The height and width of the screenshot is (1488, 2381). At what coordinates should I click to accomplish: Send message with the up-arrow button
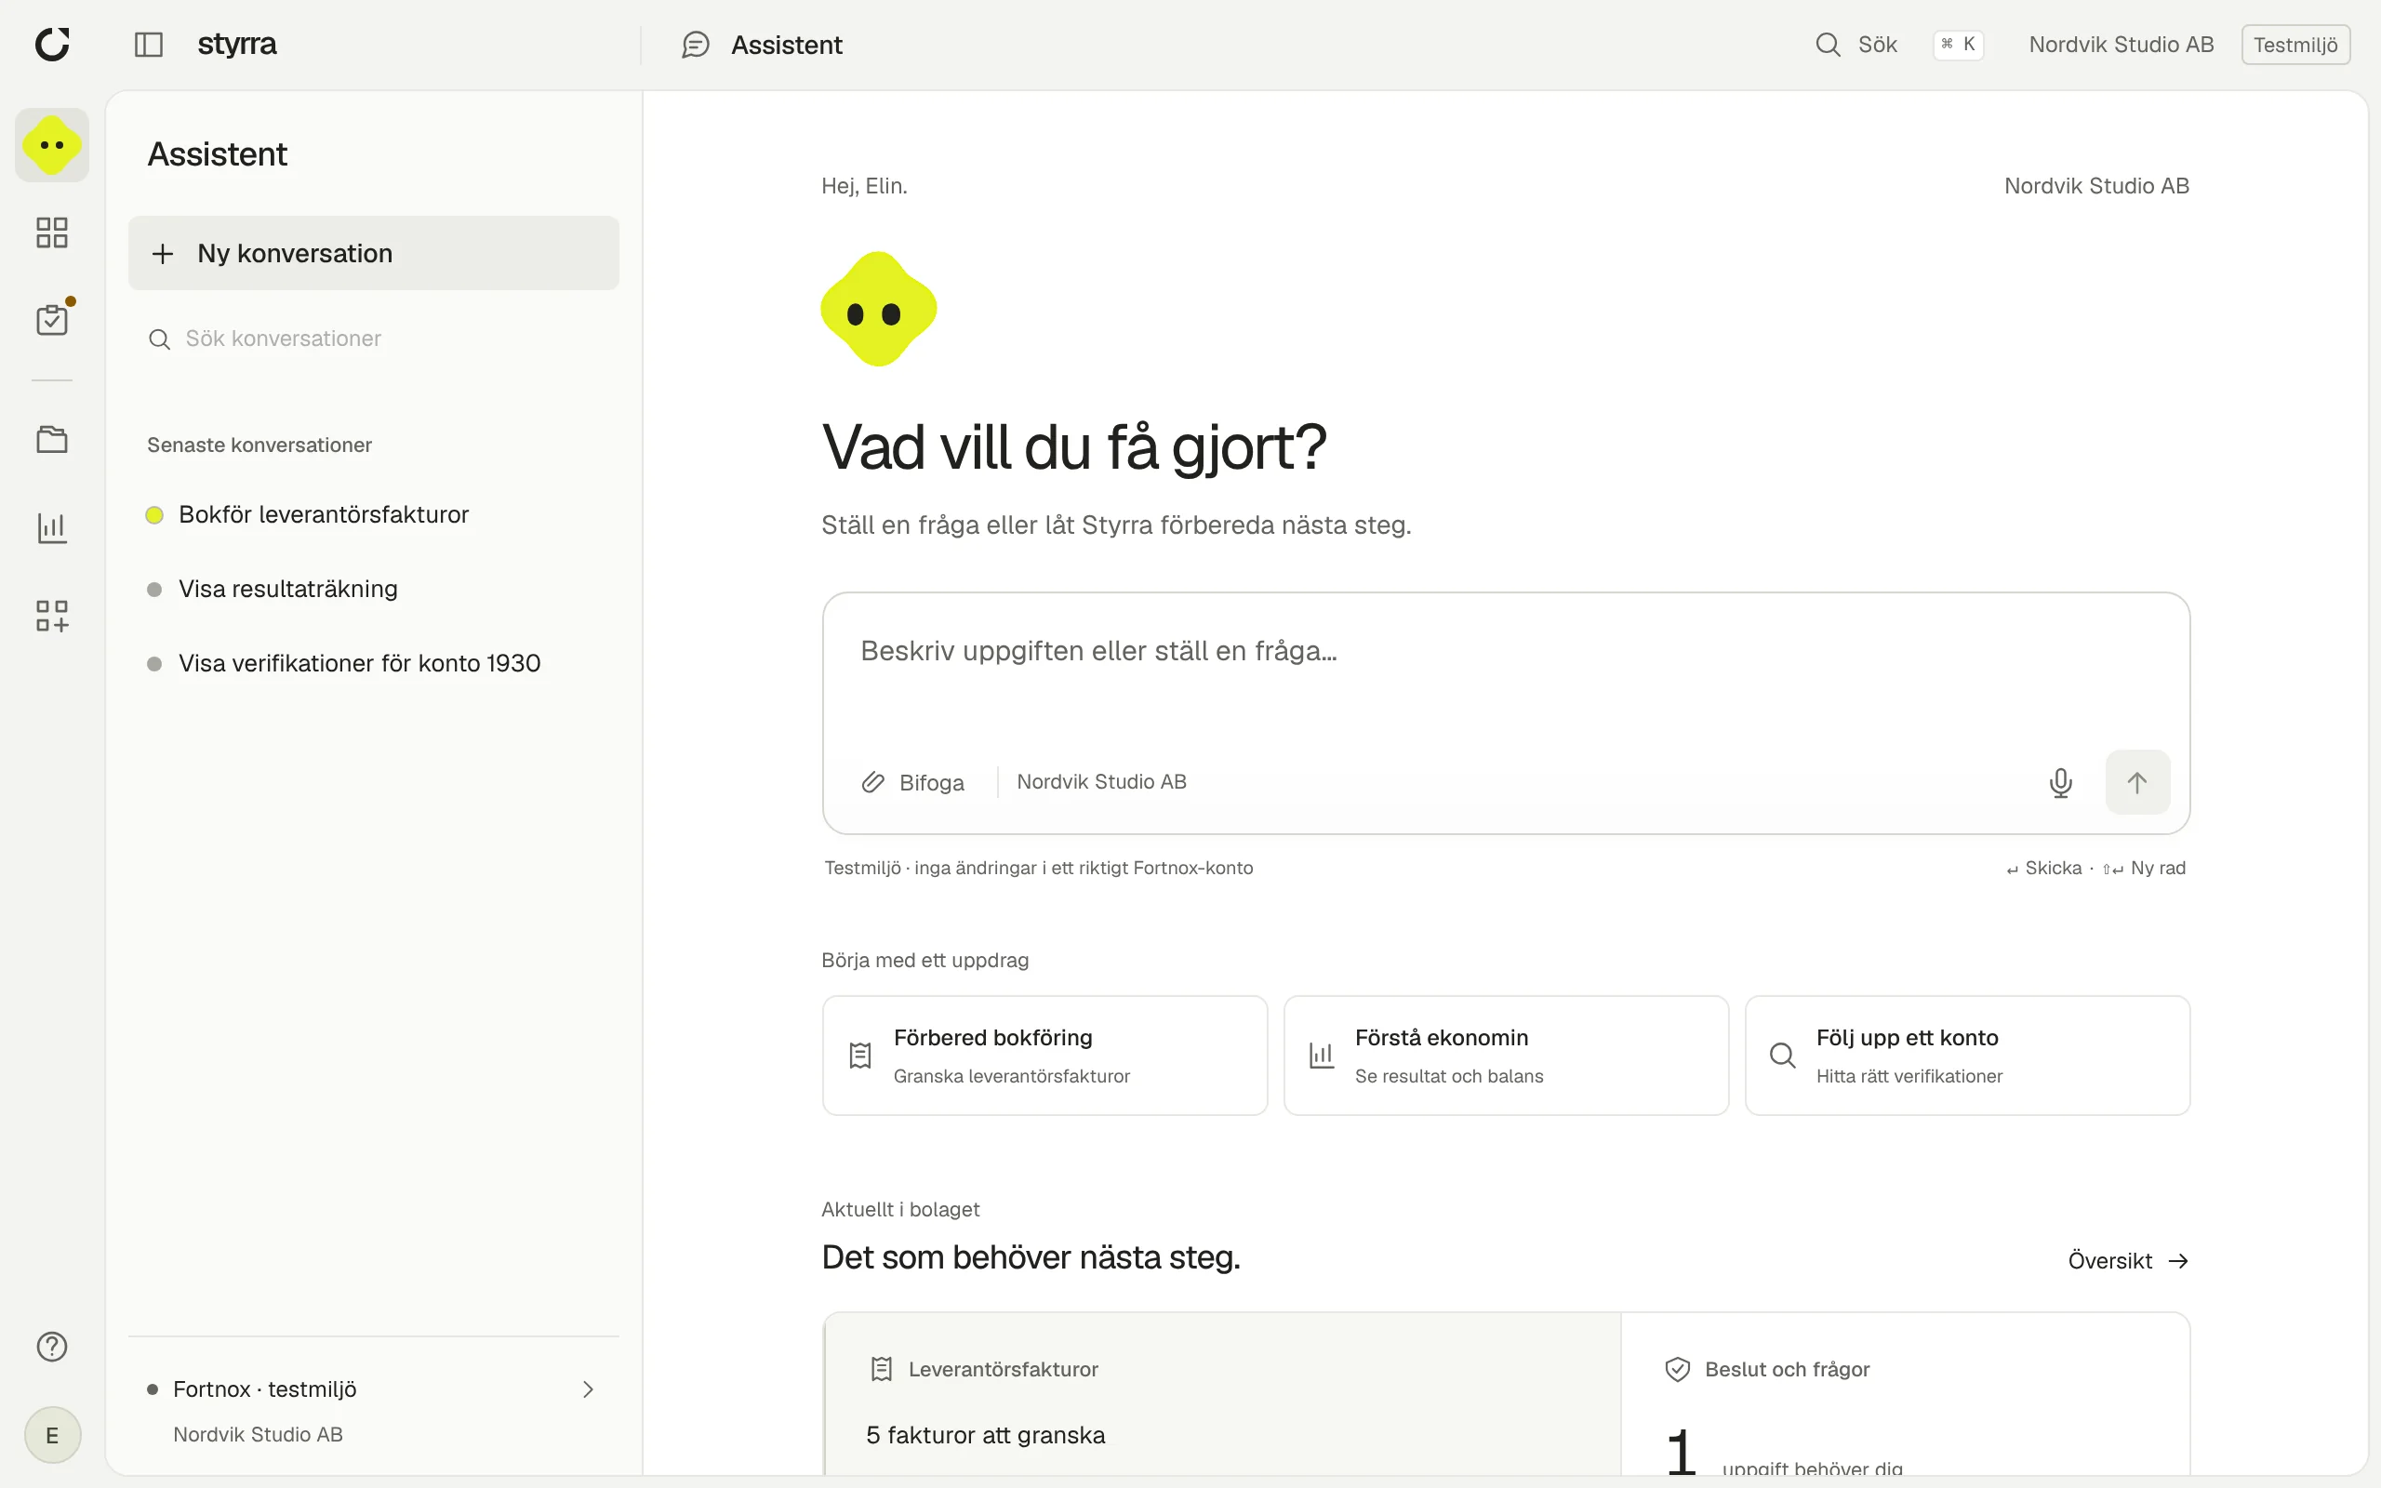pyautogui.click(x=2137, y=782)
